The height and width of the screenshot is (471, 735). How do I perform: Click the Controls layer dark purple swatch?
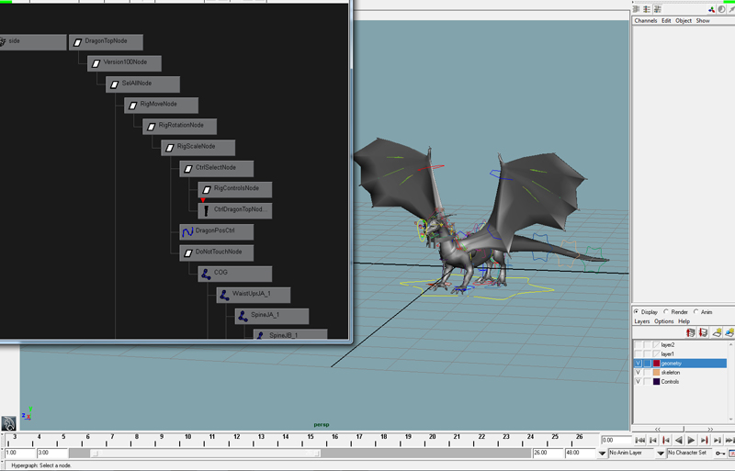[656, 382]
